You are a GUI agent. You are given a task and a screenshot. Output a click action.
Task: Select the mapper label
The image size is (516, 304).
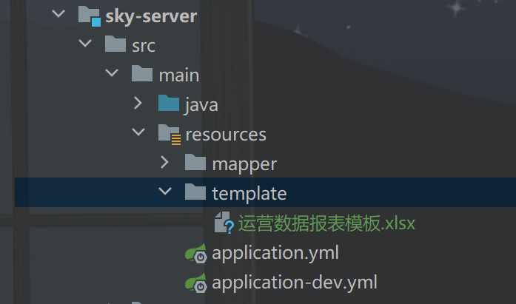click(x=244, y=165)
